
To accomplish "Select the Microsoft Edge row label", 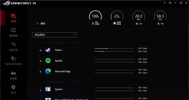I will click(x=63, y=71).
